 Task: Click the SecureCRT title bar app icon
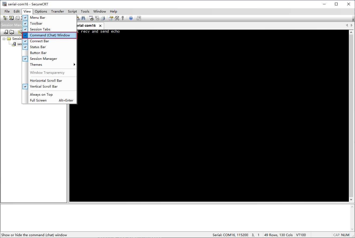coord(5,4)
